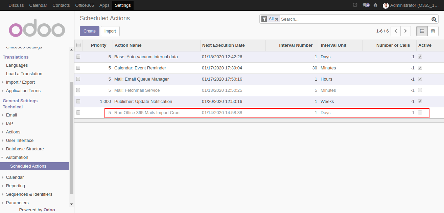Open Load a Translation
Viewport: 444px width, 213px height.
click(x=24, y=73)
